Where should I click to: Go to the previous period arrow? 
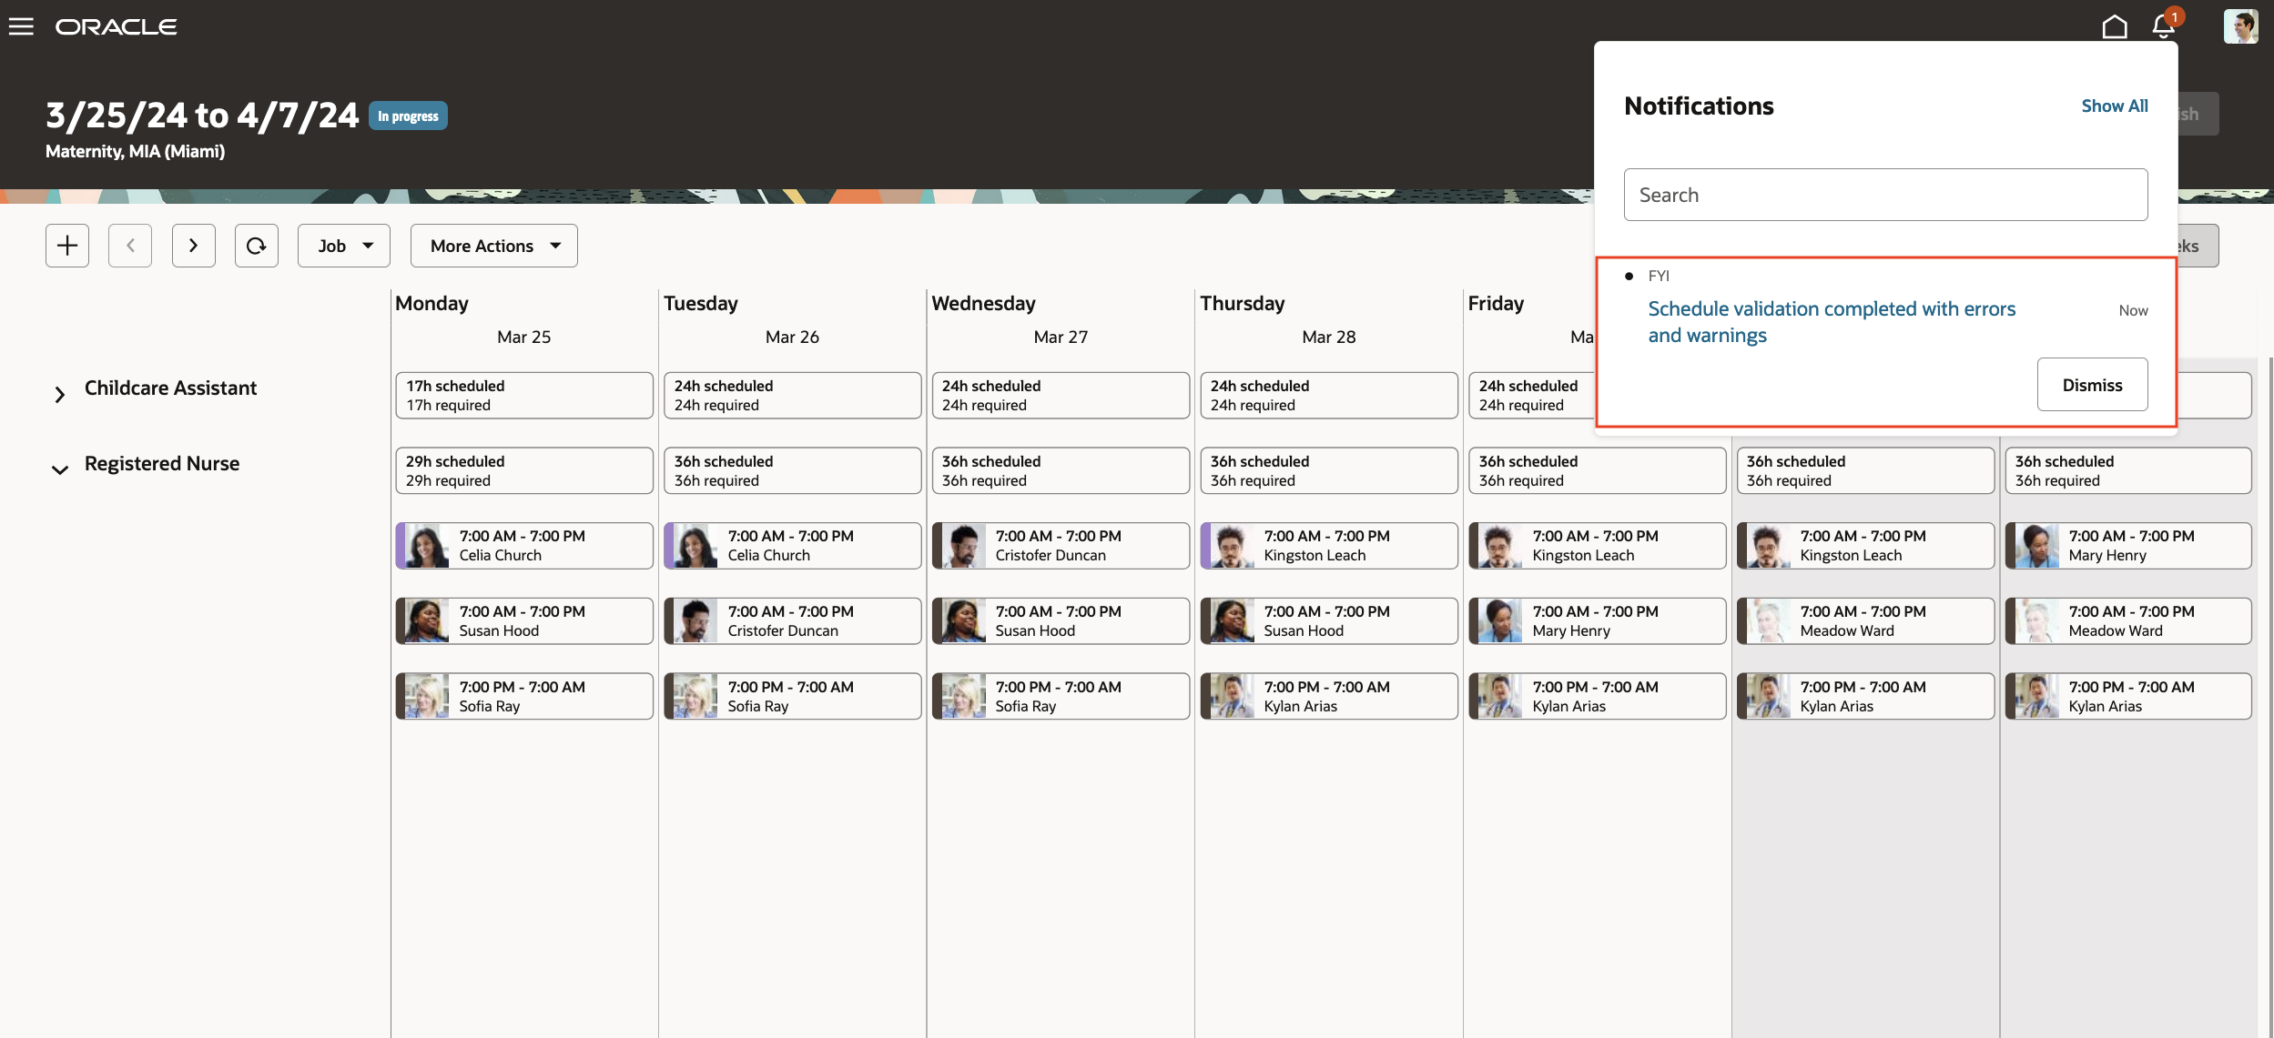click(130, 246)
